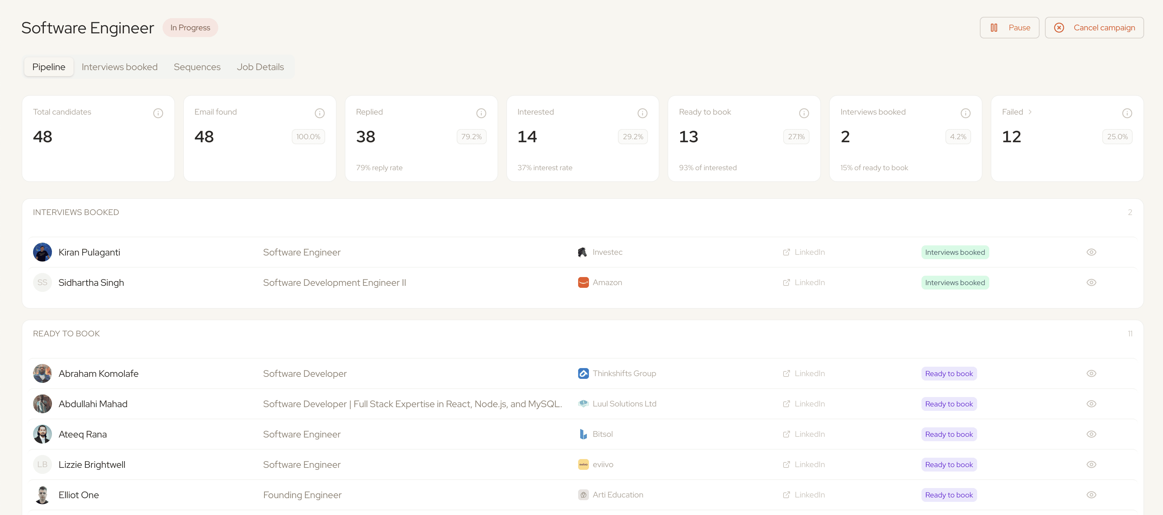This screenshot has height=515, width=1163.
Task: Open the Interviews booked badge for Sidhartha Singh
Action: tap(955, 282)
